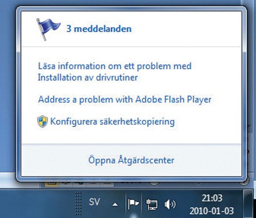Click the Action Center flag in system tray
This screenshot has height=218, width=256.
[x=133, y=203]
